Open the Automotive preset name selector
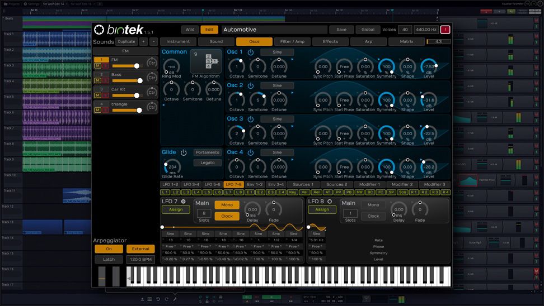 pyautogui.click(x=274, y=30)
